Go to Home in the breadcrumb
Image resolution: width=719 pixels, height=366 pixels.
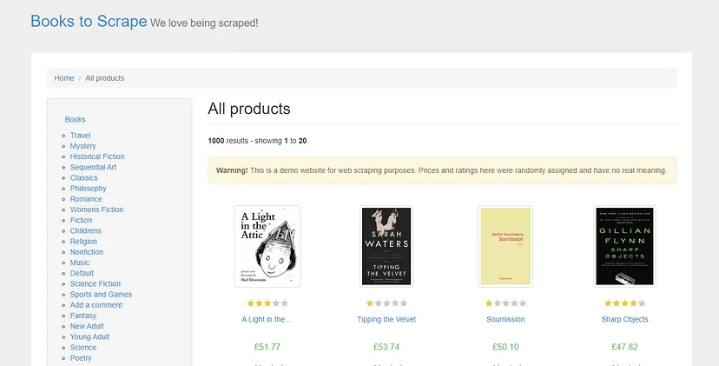[x=64, y=78]
